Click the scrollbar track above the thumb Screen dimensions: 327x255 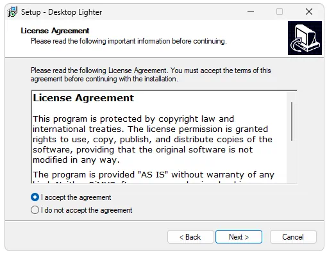coord(292,97)
